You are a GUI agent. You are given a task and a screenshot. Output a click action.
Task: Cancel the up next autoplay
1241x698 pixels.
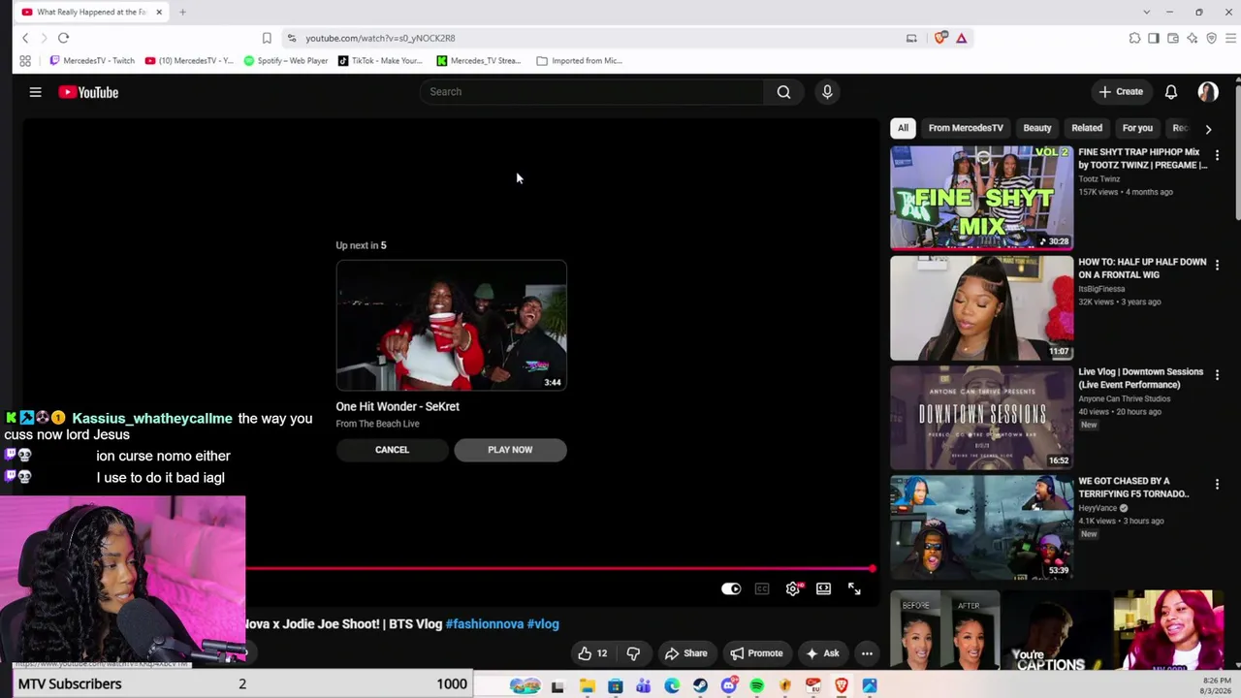click(x=393, y=450)
